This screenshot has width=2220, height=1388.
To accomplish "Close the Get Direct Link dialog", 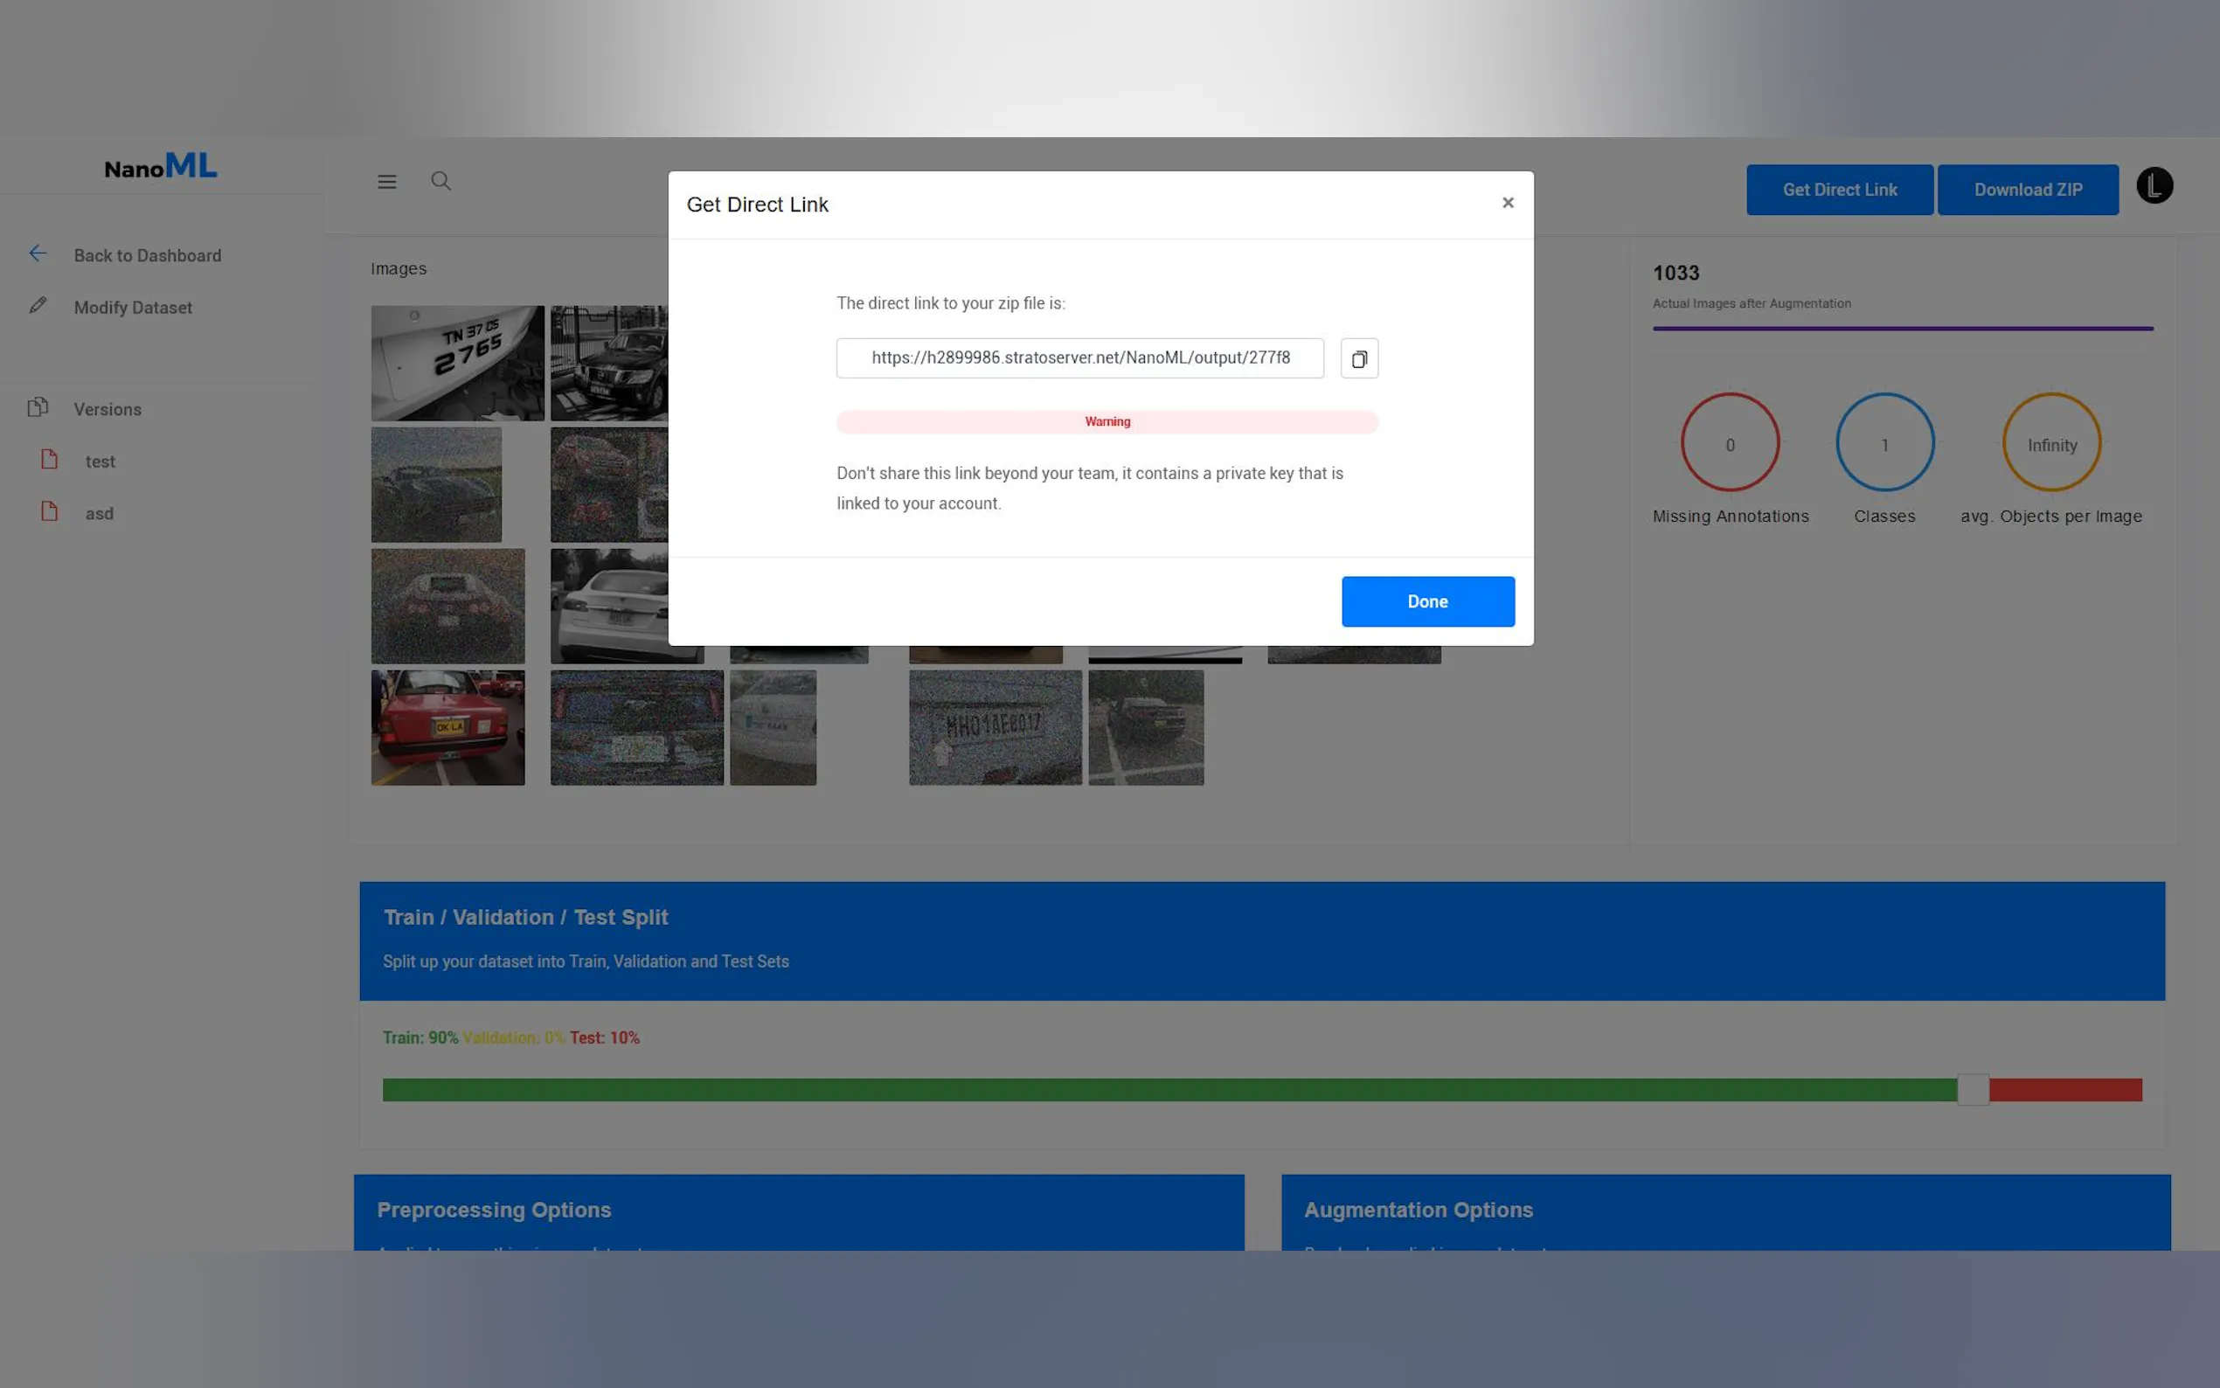I will click(x=1507, y=203).
